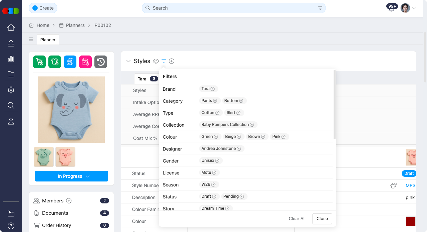Collapse the Styles section chevron

(128, 61)
